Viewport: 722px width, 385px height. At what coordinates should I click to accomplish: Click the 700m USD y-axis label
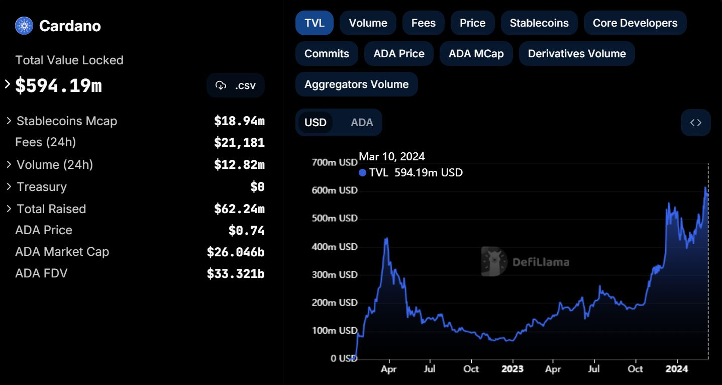tap(335, 162)
